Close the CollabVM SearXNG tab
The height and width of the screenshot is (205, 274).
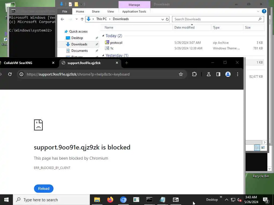pos(53,63)
